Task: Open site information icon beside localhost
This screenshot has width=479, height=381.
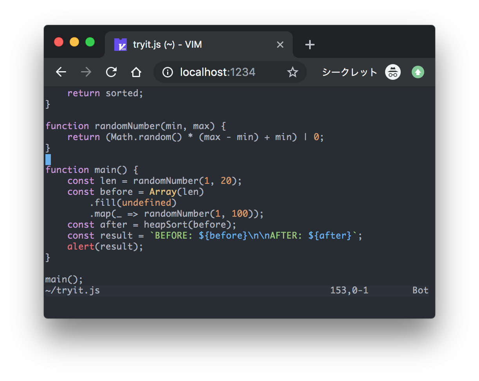Action: point(167,72)
